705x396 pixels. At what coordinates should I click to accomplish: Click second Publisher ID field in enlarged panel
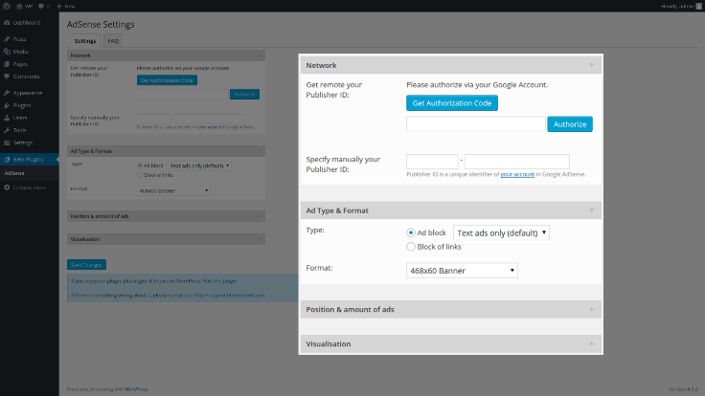coord(517,162)
